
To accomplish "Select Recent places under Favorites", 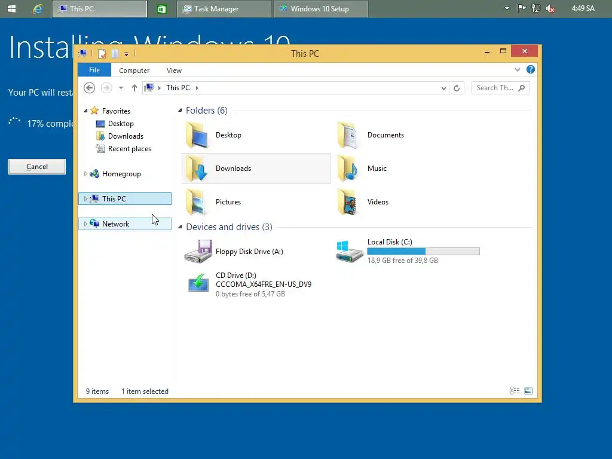I will coord(129,149).
